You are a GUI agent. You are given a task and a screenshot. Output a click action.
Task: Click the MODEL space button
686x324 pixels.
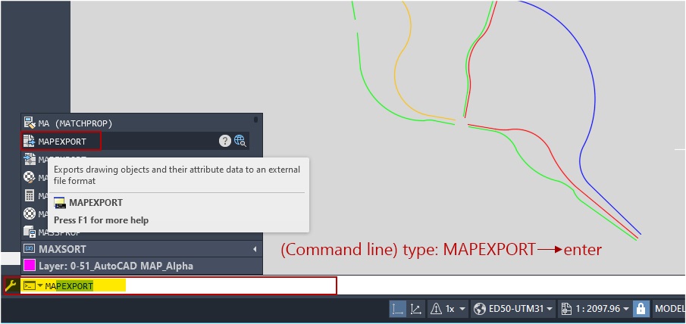click(670, 309)
